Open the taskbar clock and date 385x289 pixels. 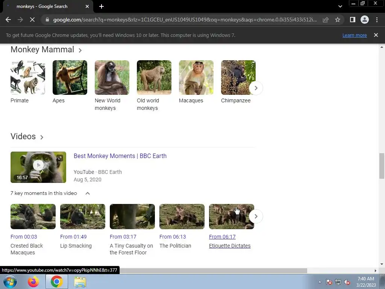pyautogui.click(x=366, y=282)
